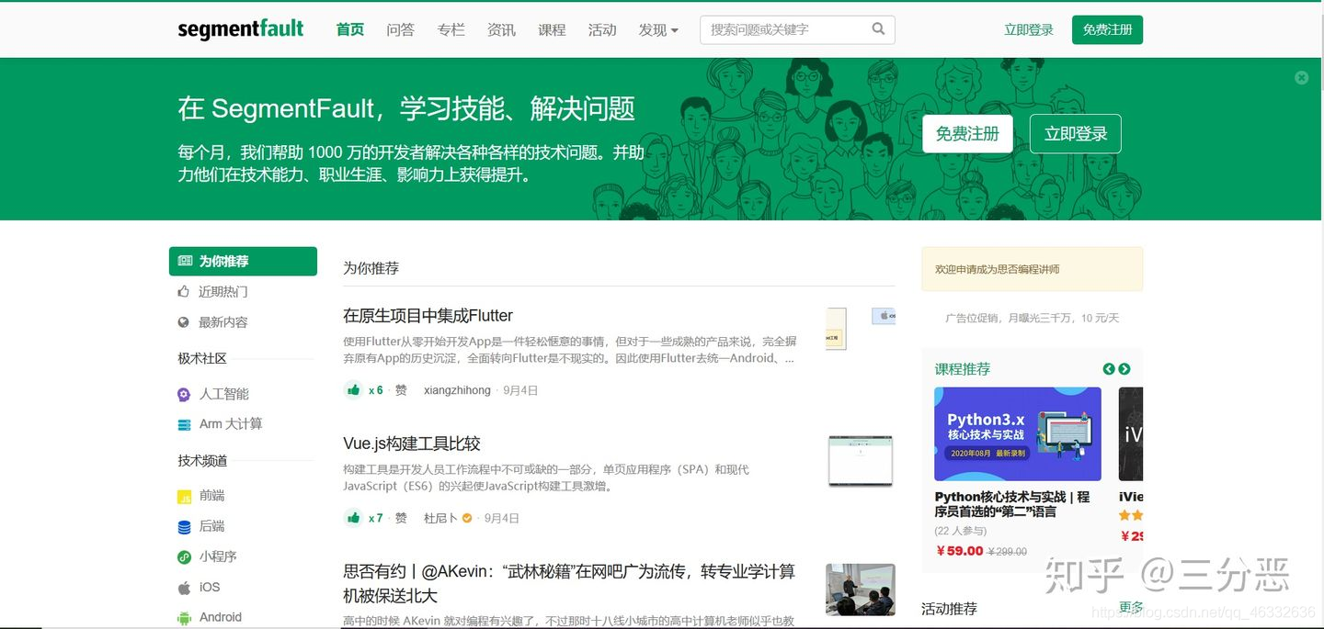Viewport: 1324px width, 629px height.
Task: Open the 专栏 section
Action: coord(451,30)
